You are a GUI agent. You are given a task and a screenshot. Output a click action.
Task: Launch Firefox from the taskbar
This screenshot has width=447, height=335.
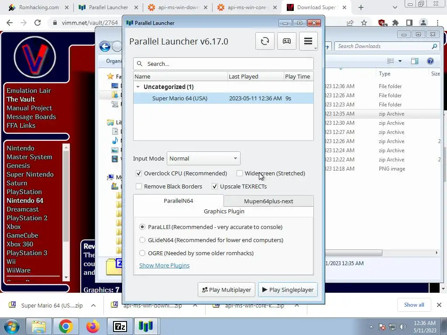pos(93,326)
